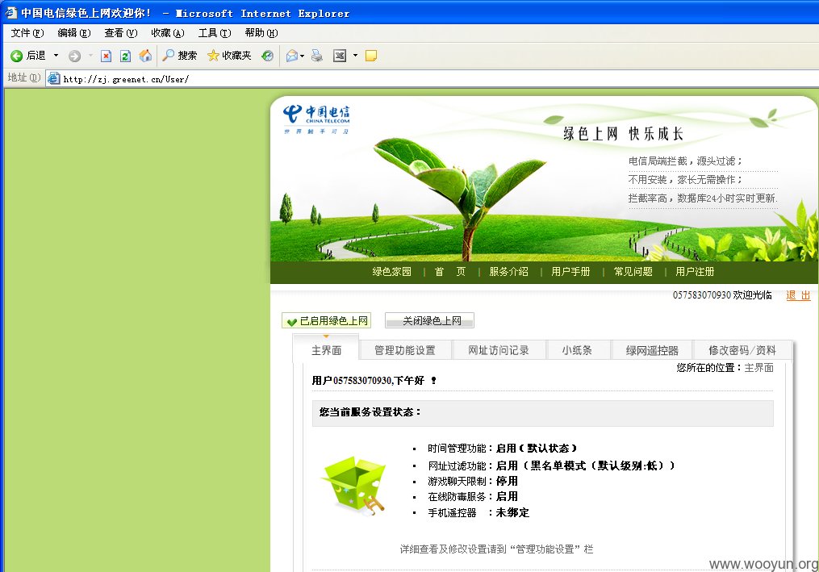Click the 您当前服务设置状态 heading
819x572 pixels.
point(370,412)
